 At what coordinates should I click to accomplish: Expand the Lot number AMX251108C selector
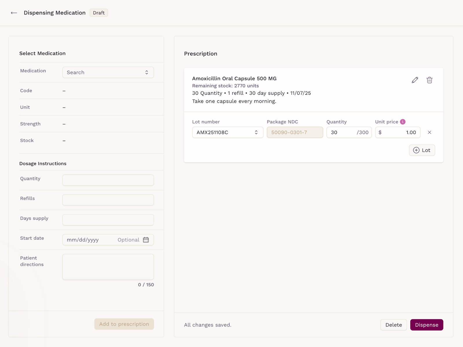click(228, 132)
